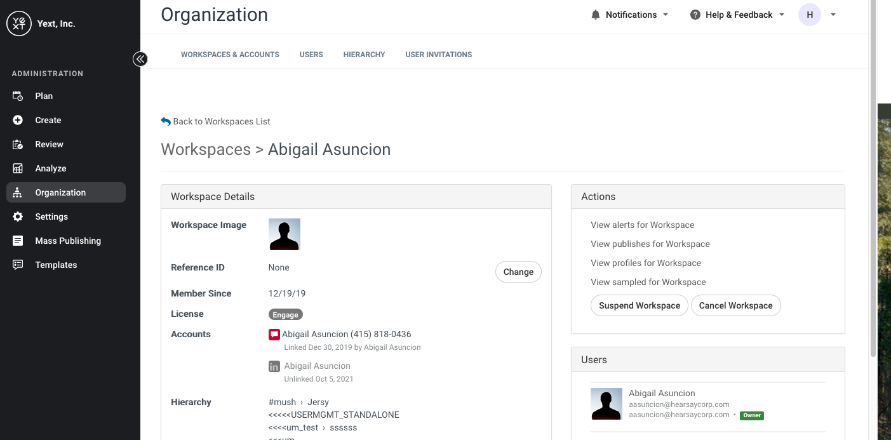This screenshot has width=891, height=440.
Task: Click the Analyze chart icon
Action: pyautogui.click(x=18, y=168)
